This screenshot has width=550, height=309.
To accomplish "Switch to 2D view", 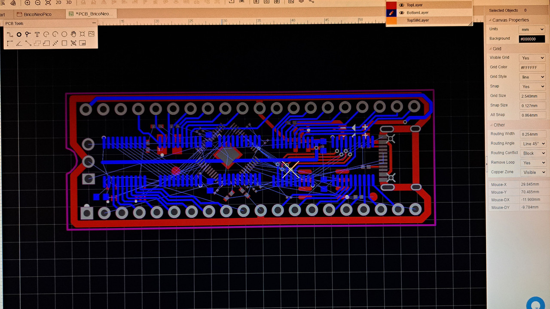I will click(x=58, y=3).
